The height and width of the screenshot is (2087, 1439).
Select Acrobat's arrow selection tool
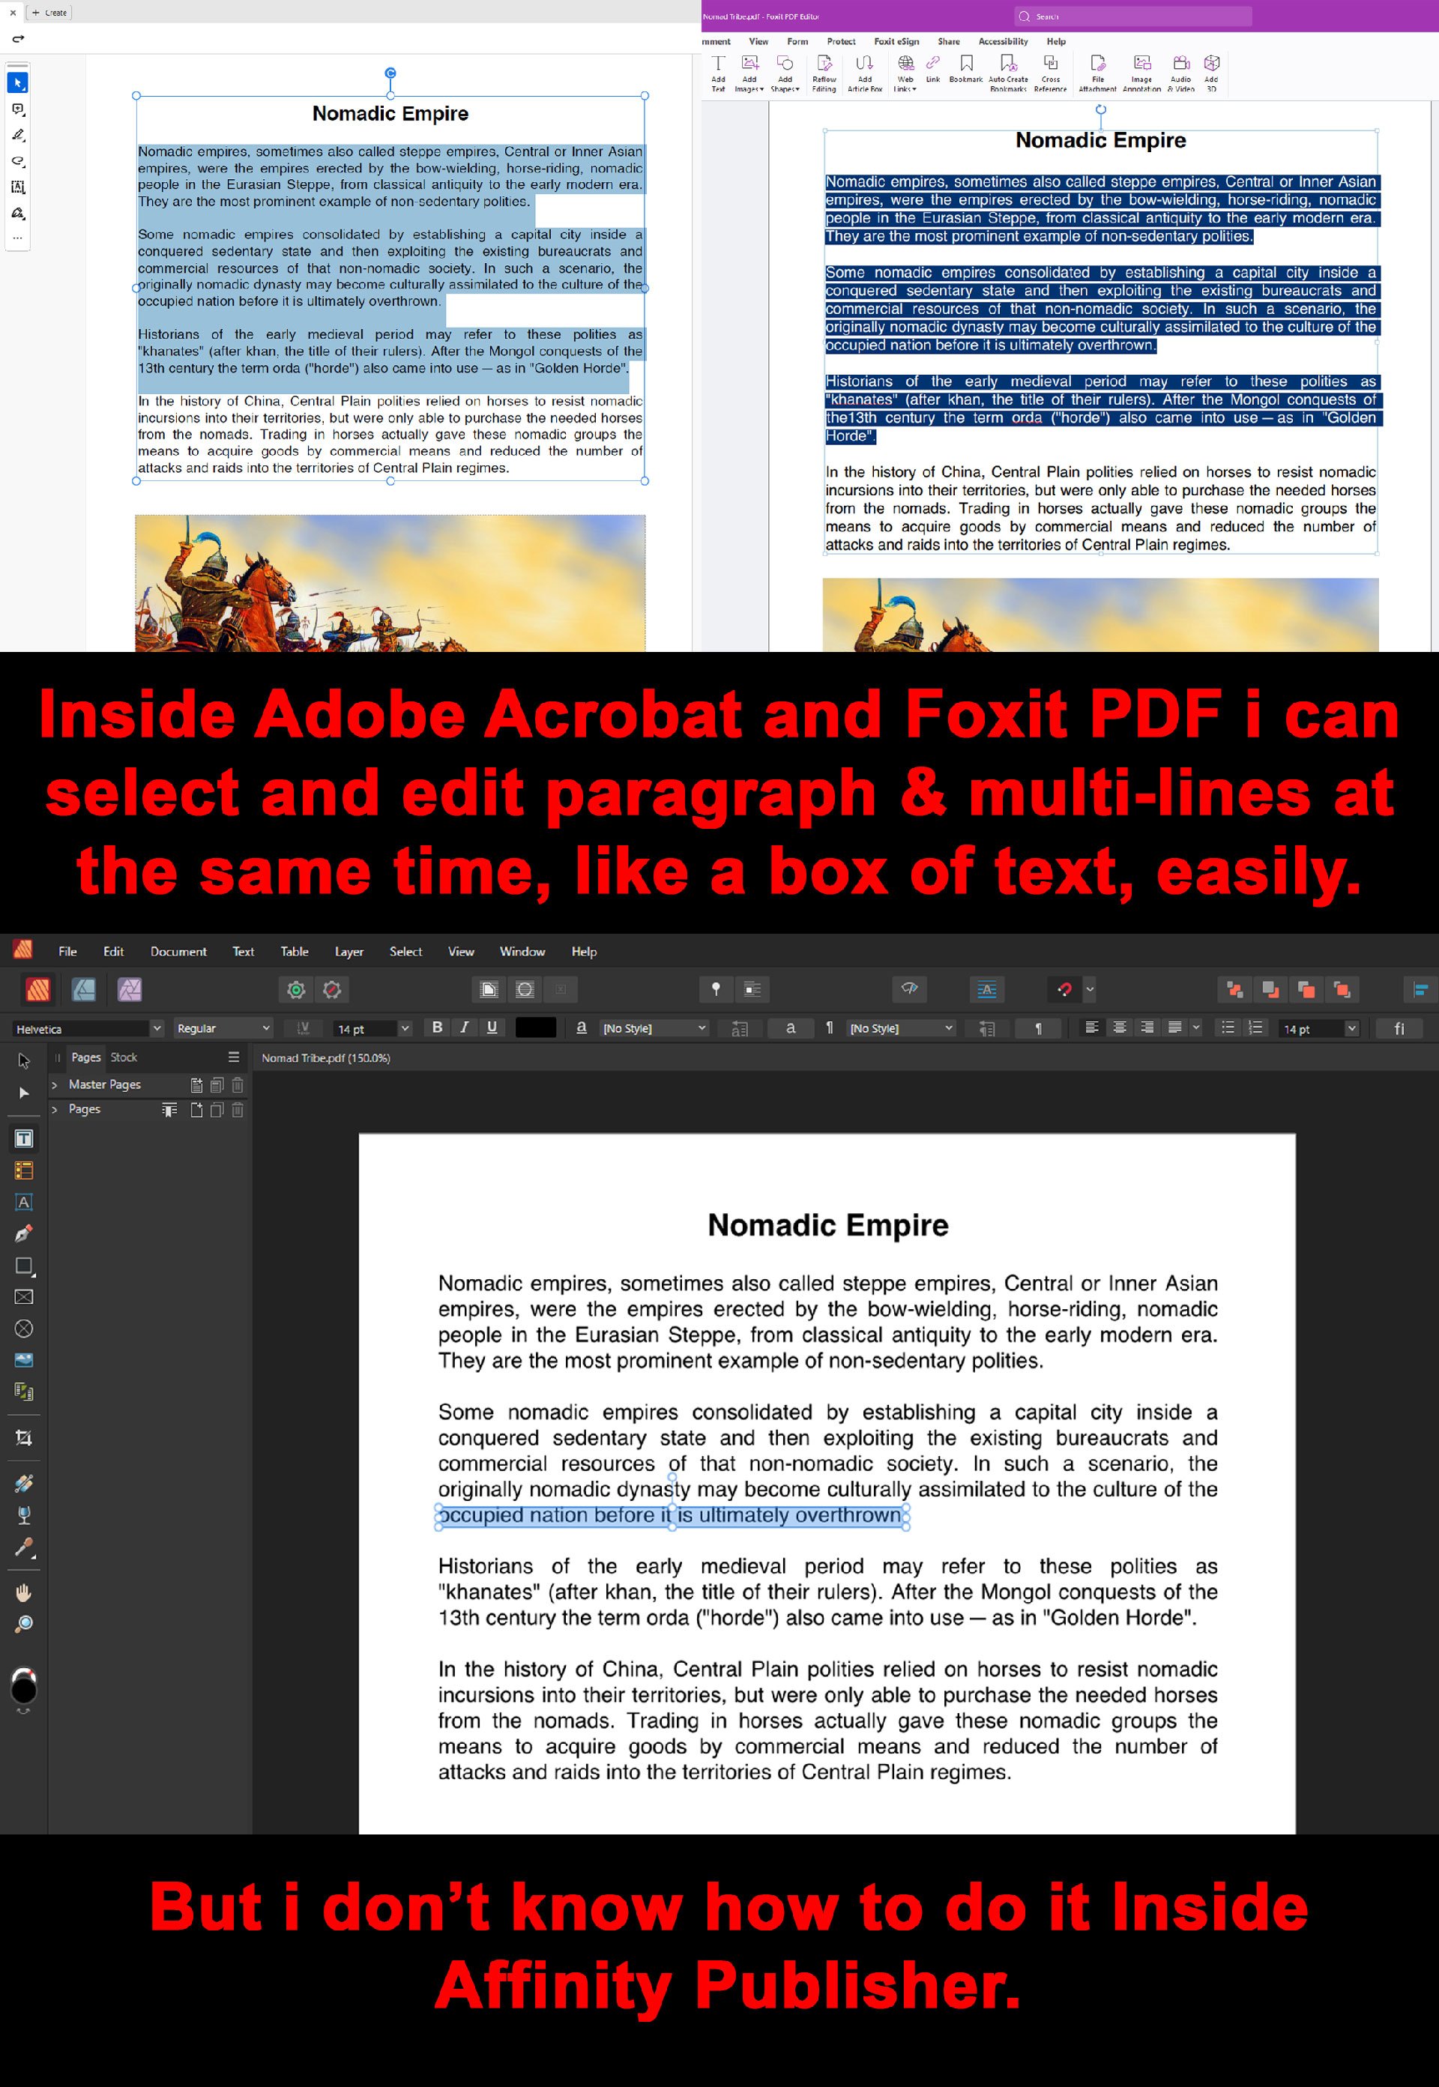pos(18,83)
